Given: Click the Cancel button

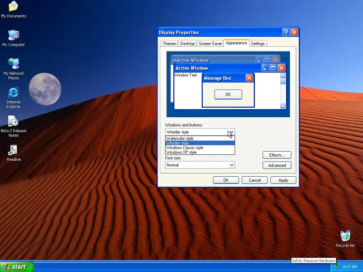Looking at the screenshot, I should (255, 180).
